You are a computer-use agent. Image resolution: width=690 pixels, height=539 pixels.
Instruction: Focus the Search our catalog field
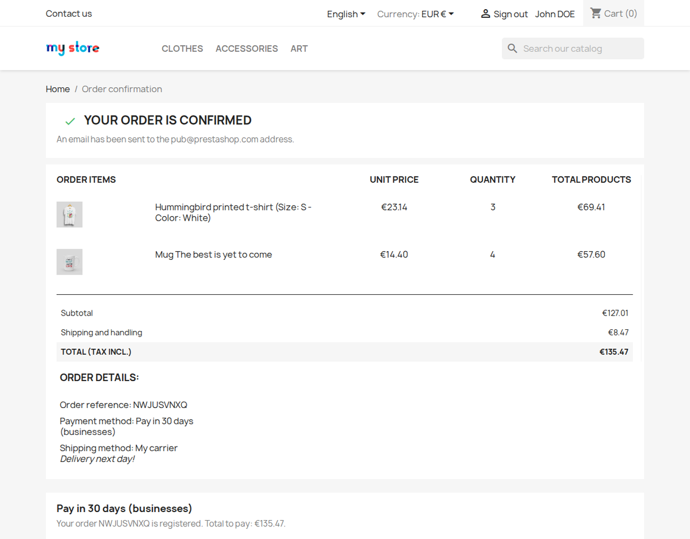pyautogui.click(x=573, y=48)
